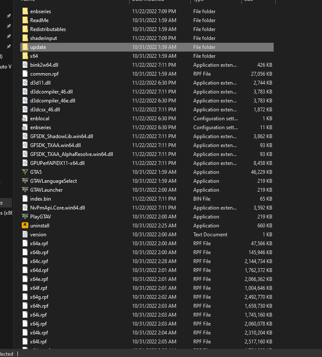Select the PlayGTAV application icon
This screenshot has width=322, height=357.
25,217
